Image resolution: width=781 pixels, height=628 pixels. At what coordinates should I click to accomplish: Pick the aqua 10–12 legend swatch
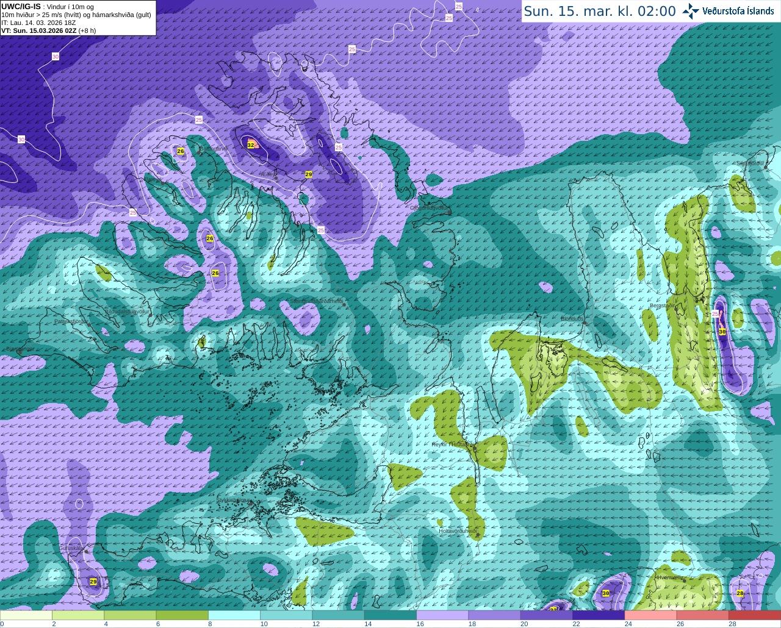click(286, 615)
